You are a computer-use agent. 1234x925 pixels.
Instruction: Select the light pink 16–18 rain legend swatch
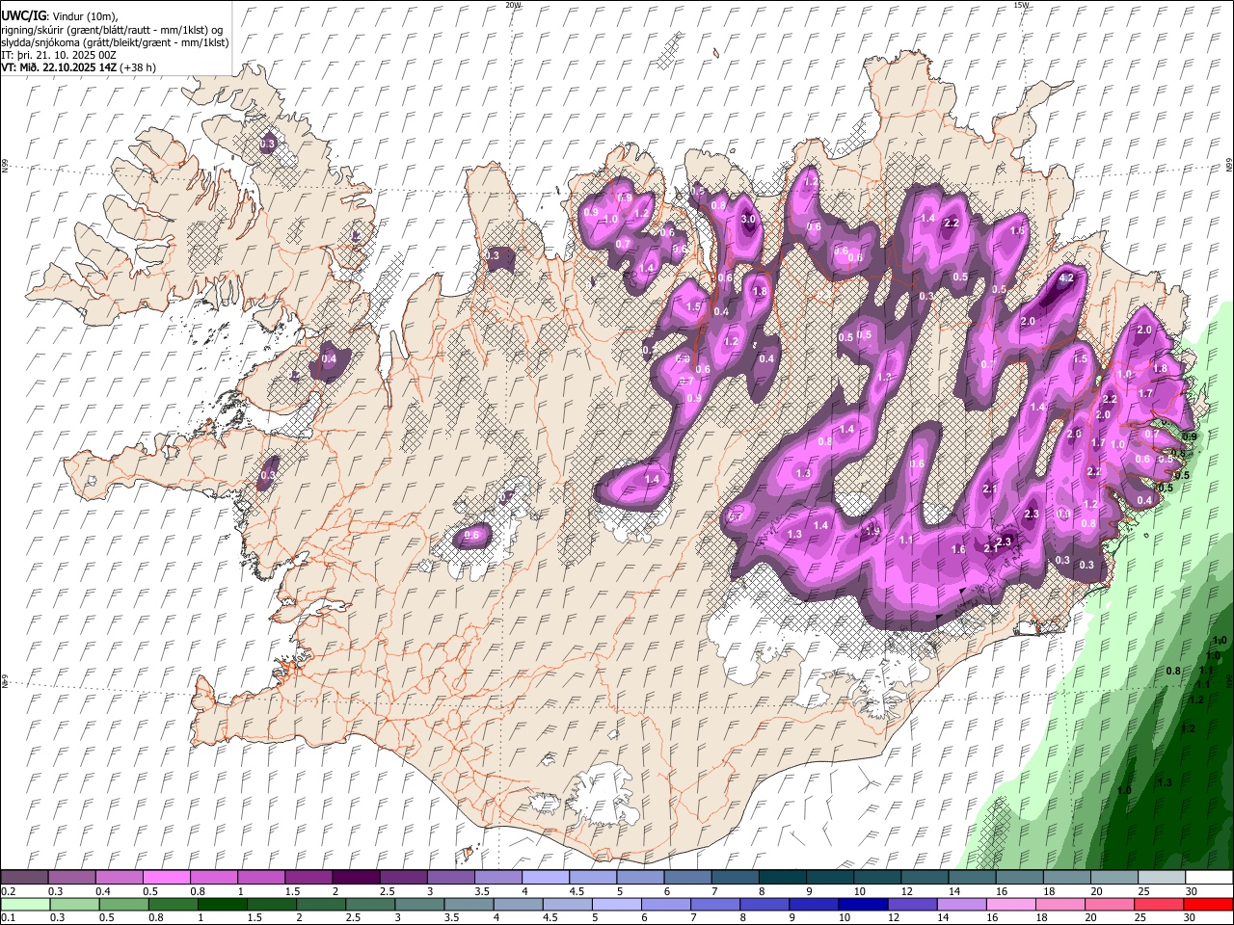tap(1011, 904)
